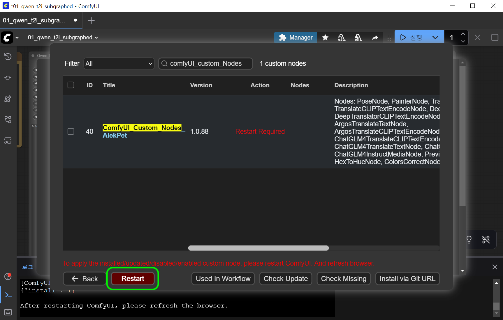Click the Check Update button

pos(286,279)
